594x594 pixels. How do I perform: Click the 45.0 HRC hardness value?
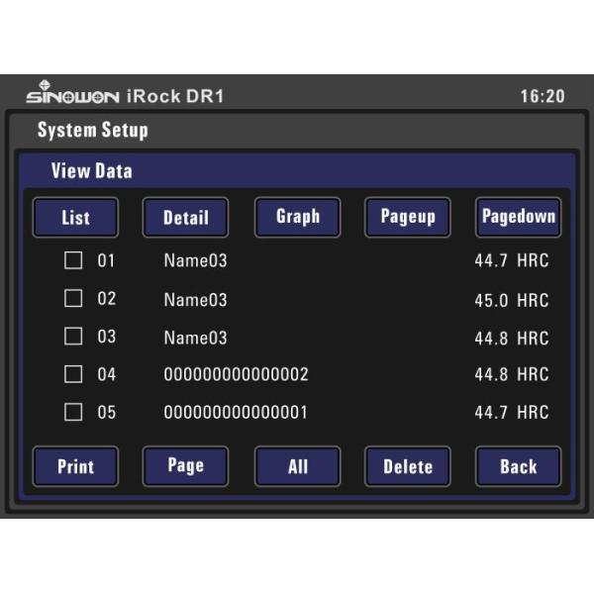[511, 300]
